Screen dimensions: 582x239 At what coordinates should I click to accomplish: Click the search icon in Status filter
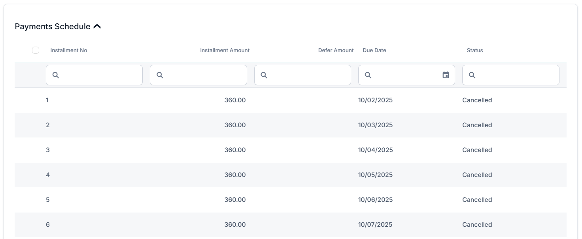pyautogui.click(x=472, y=75)
